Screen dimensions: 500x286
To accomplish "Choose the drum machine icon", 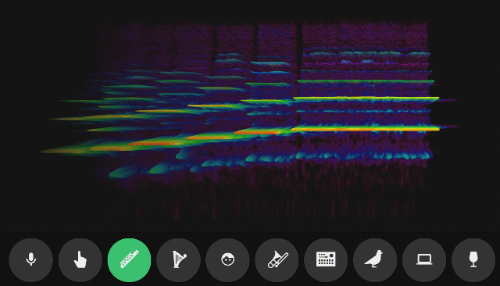I will point(326,260).
